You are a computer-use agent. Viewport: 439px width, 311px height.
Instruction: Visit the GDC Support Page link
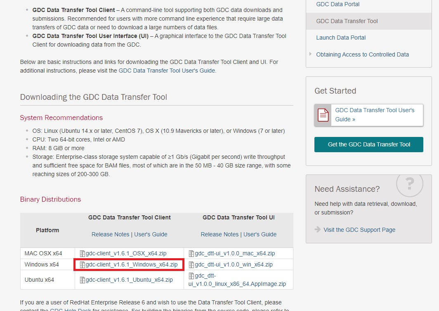[359, 230]
